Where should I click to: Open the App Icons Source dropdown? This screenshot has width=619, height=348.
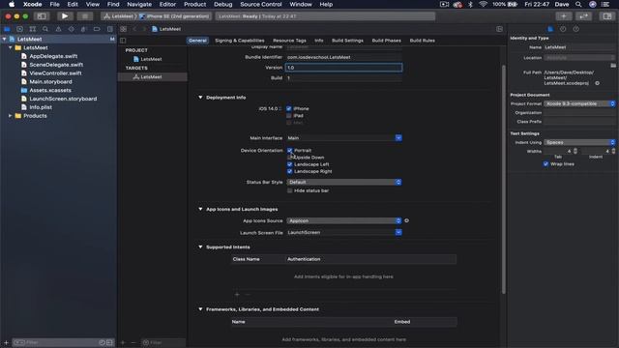[x=344, y=220]
